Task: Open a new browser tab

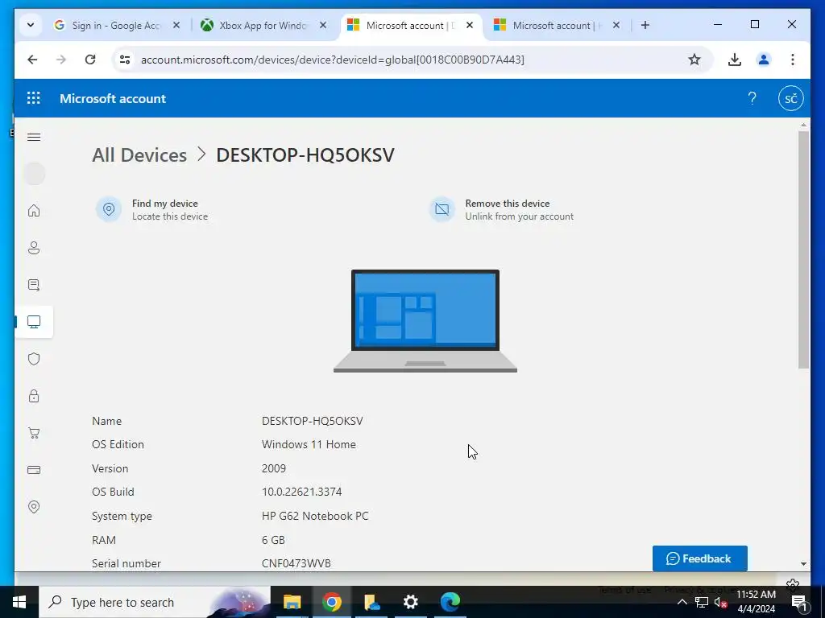Action: [645, 25]
